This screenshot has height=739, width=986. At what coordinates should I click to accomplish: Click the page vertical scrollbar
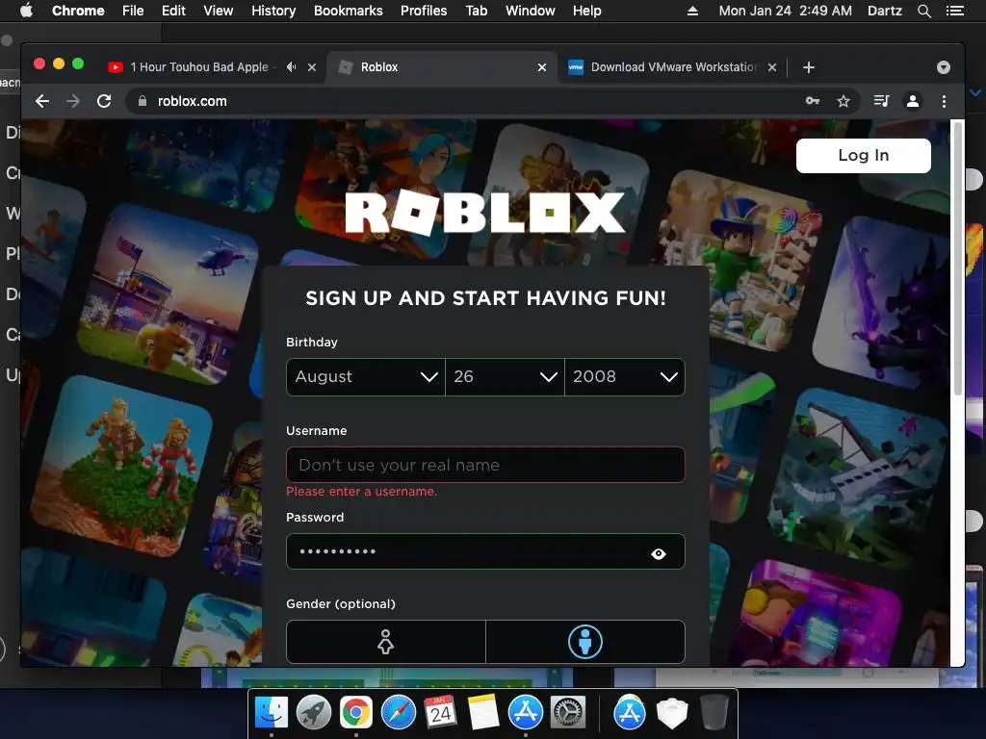point(958,259)
